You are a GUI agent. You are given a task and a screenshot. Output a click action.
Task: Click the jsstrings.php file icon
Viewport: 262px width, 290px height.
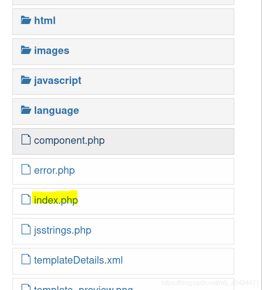point(26,229)
